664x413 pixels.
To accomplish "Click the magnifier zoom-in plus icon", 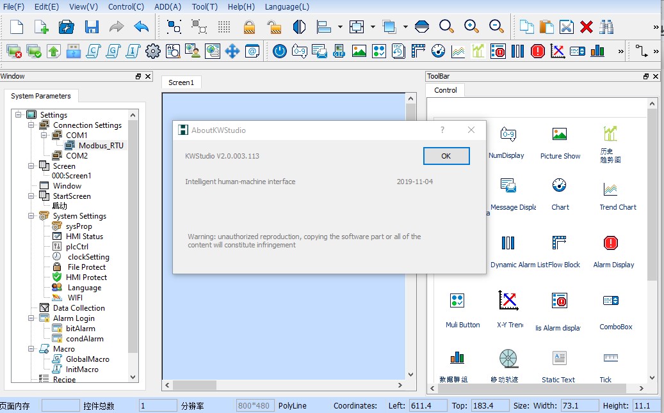I will pos(471,27).
